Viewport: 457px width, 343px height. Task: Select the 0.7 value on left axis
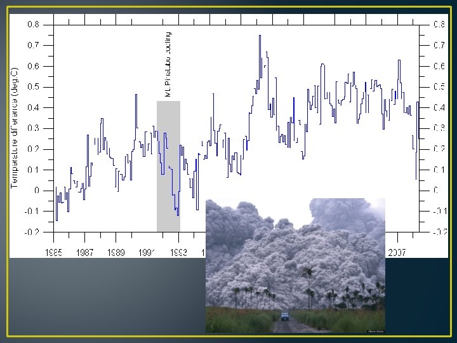click(33, 45)
